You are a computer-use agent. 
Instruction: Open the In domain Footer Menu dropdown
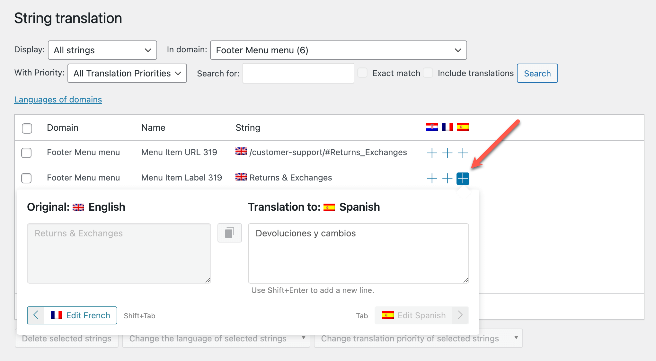tap(338, 50)
